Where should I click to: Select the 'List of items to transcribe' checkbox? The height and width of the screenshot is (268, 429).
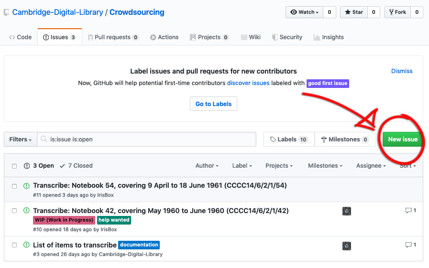point(14,246)
